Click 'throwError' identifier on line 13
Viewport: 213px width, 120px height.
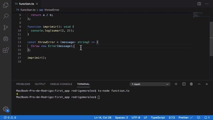click(46, 42)
